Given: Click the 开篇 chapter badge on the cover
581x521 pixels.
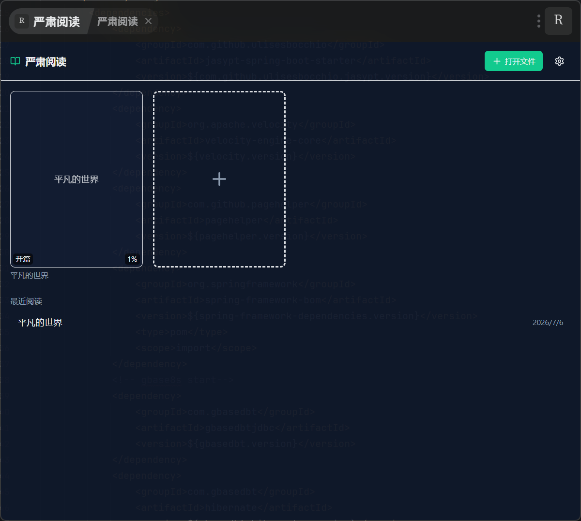Looking at the screenshot, I should pos(23,259).
